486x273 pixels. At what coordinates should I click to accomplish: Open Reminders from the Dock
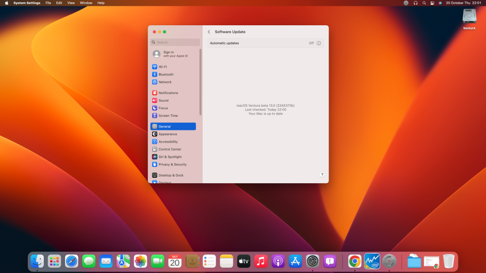tap(209, 261)
